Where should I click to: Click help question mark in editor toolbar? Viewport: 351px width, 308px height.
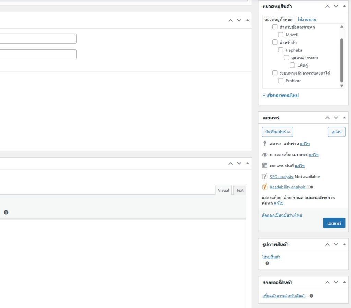click(6, 212)
